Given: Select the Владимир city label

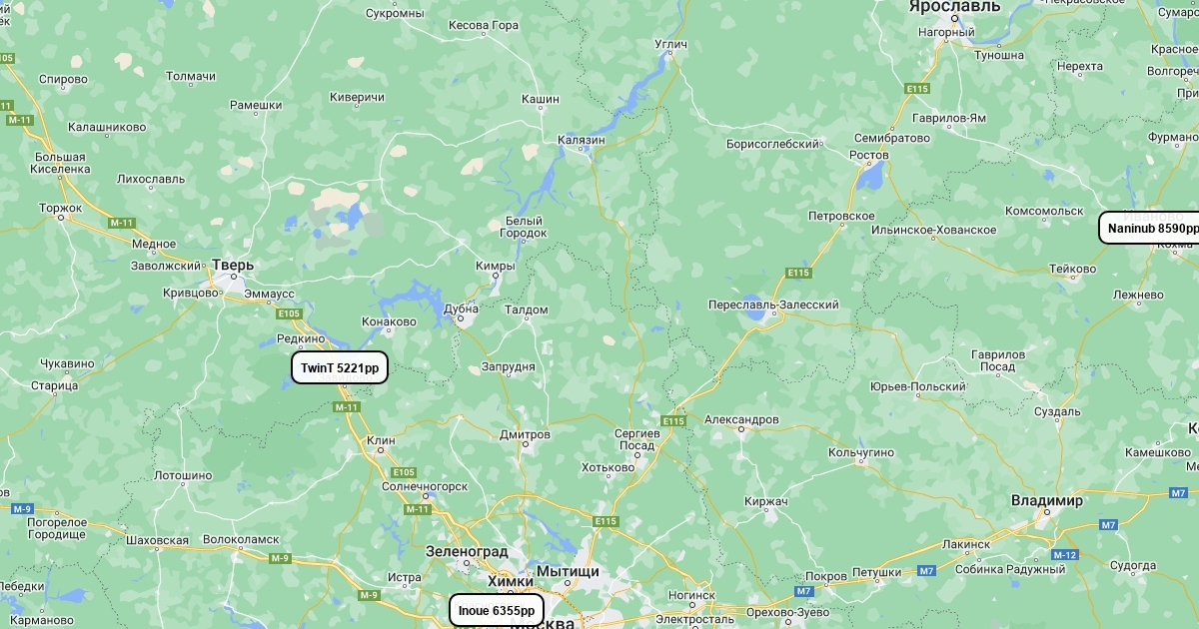Looking at the screenshot, I should (1046, 500).
